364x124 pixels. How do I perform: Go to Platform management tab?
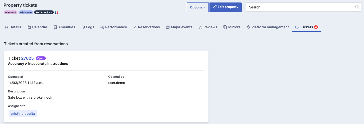pyautogui.click(x=268, y=27)
